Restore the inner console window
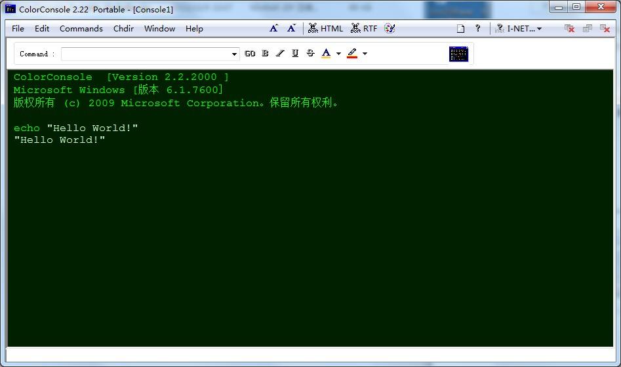The image size is (621, 367). [x=588, y=28]
